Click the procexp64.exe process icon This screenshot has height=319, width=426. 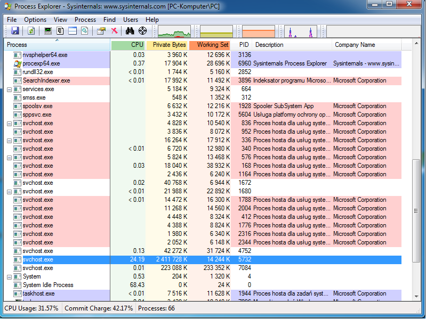click(x=18, y=63)
